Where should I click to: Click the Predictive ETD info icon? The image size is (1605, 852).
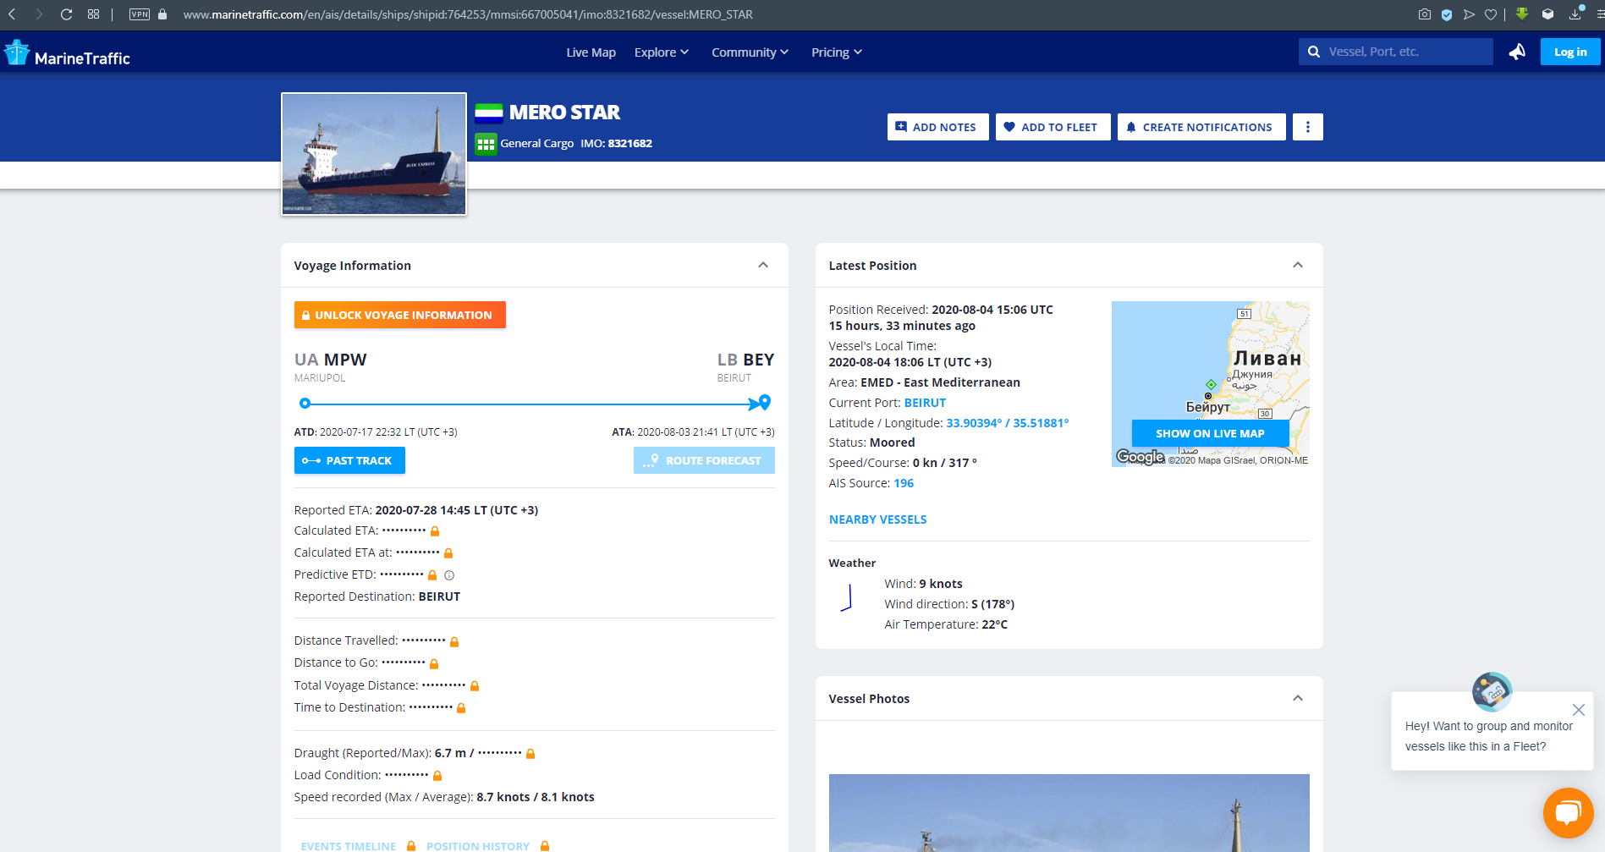449,575
